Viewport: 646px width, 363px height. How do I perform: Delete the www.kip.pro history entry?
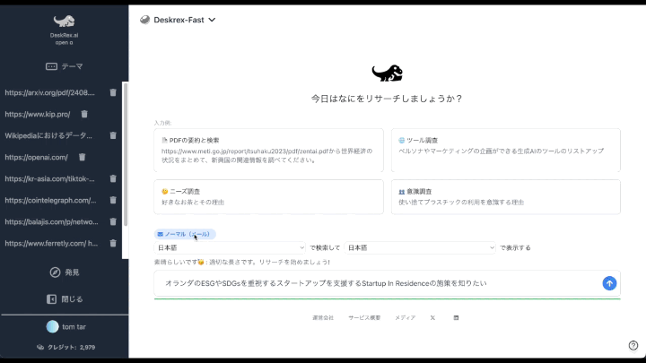[84, 114]
